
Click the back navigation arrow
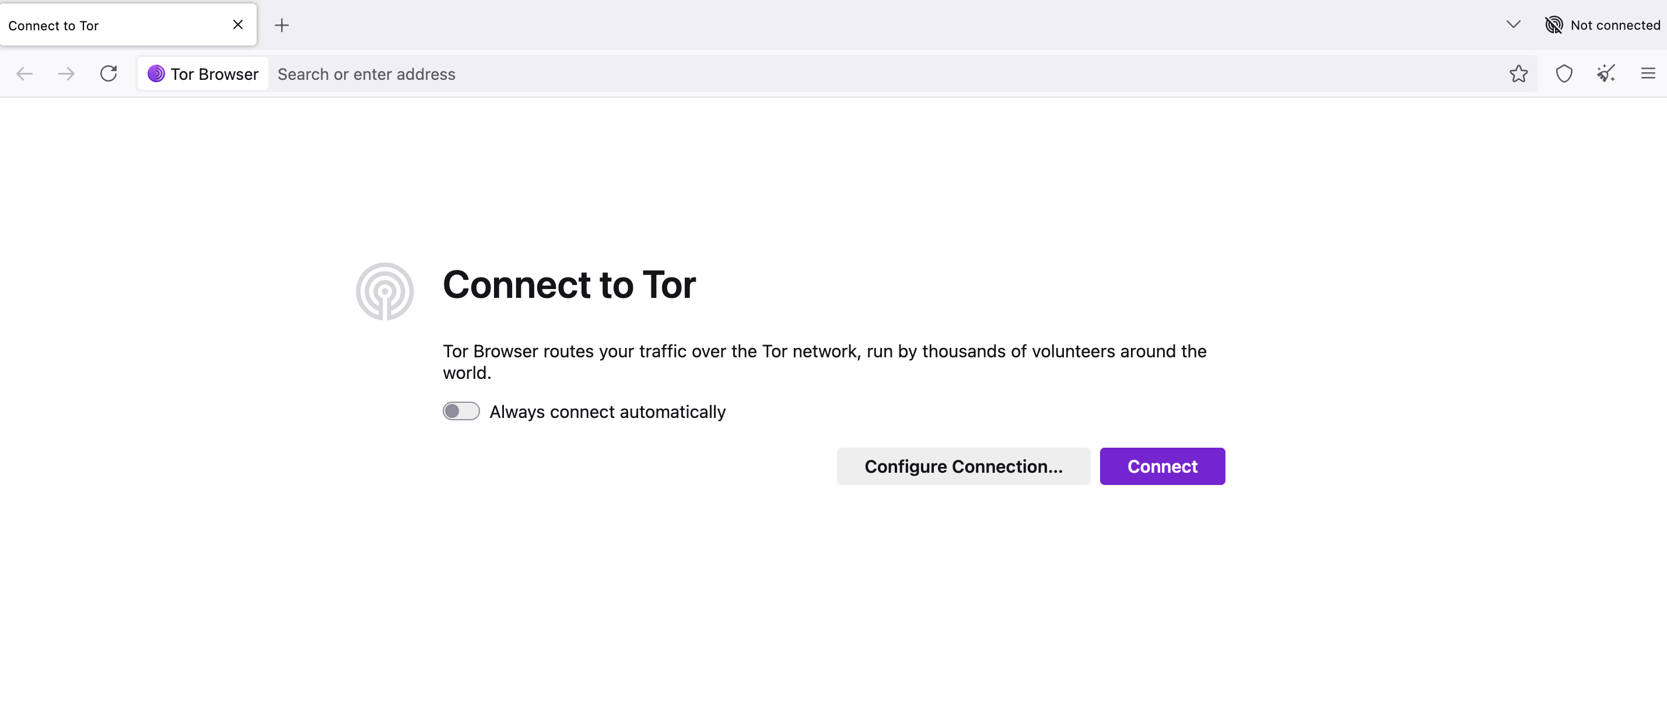coord(24,73)
